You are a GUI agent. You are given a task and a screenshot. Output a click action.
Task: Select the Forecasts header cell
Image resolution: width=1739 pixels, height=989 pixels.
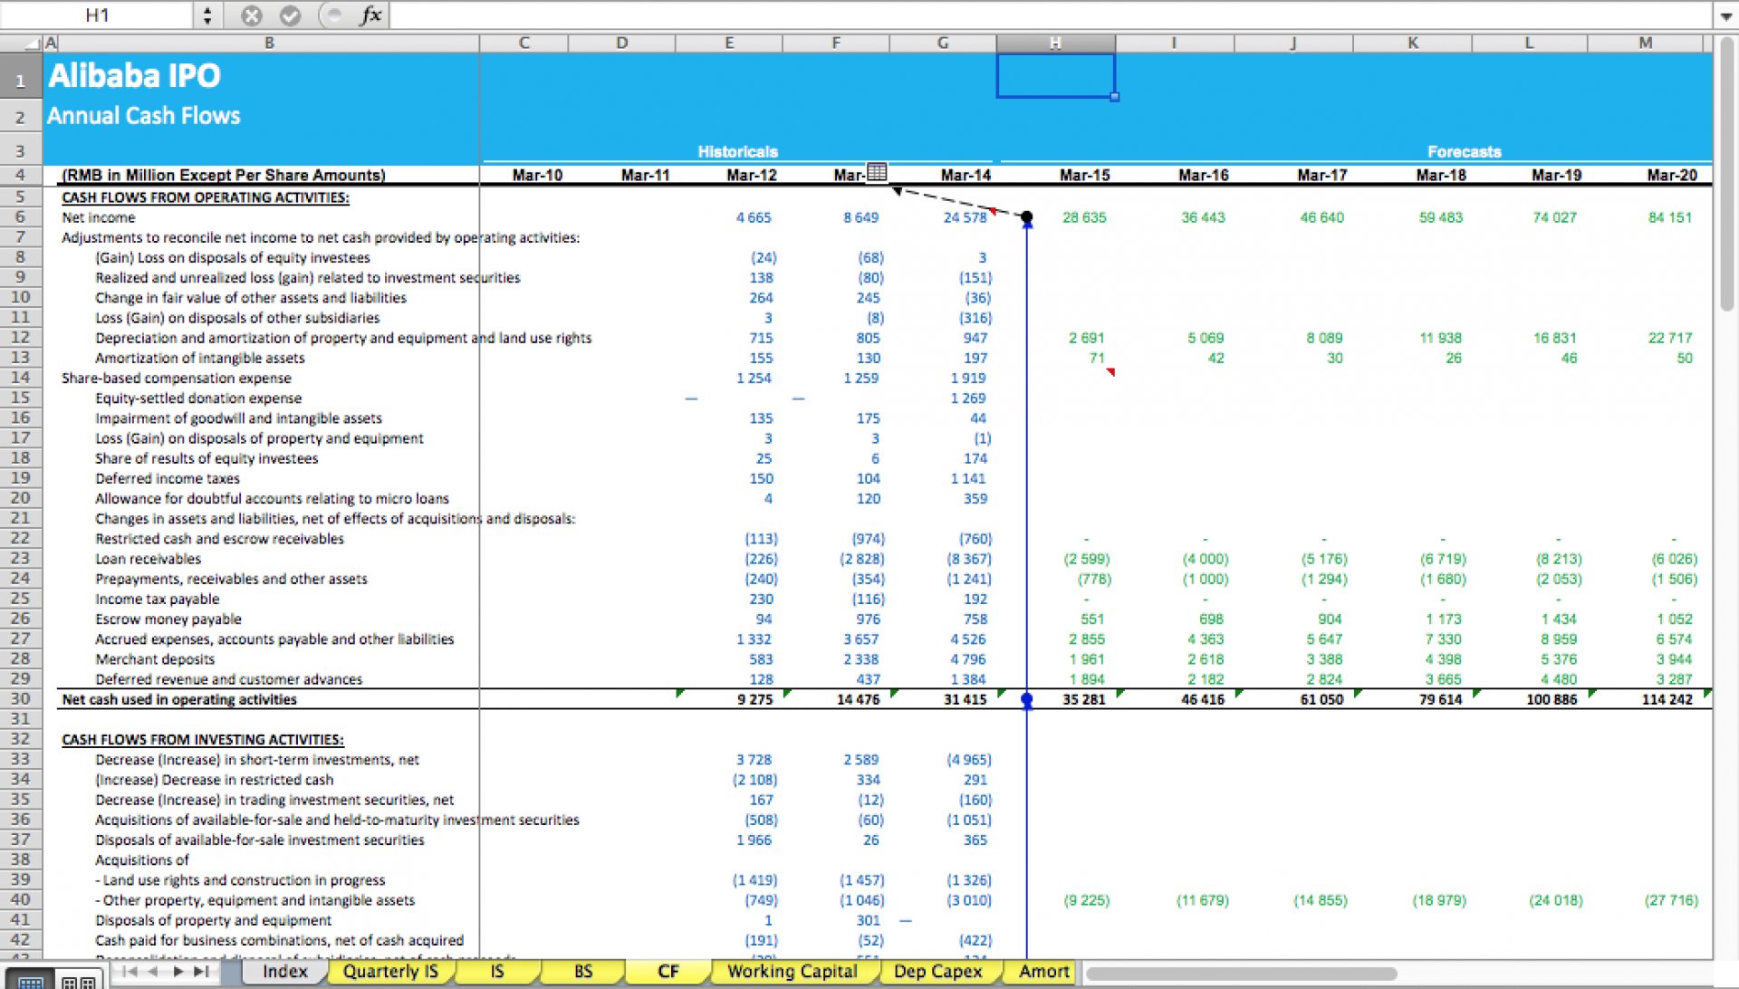tap(1464, 151)
